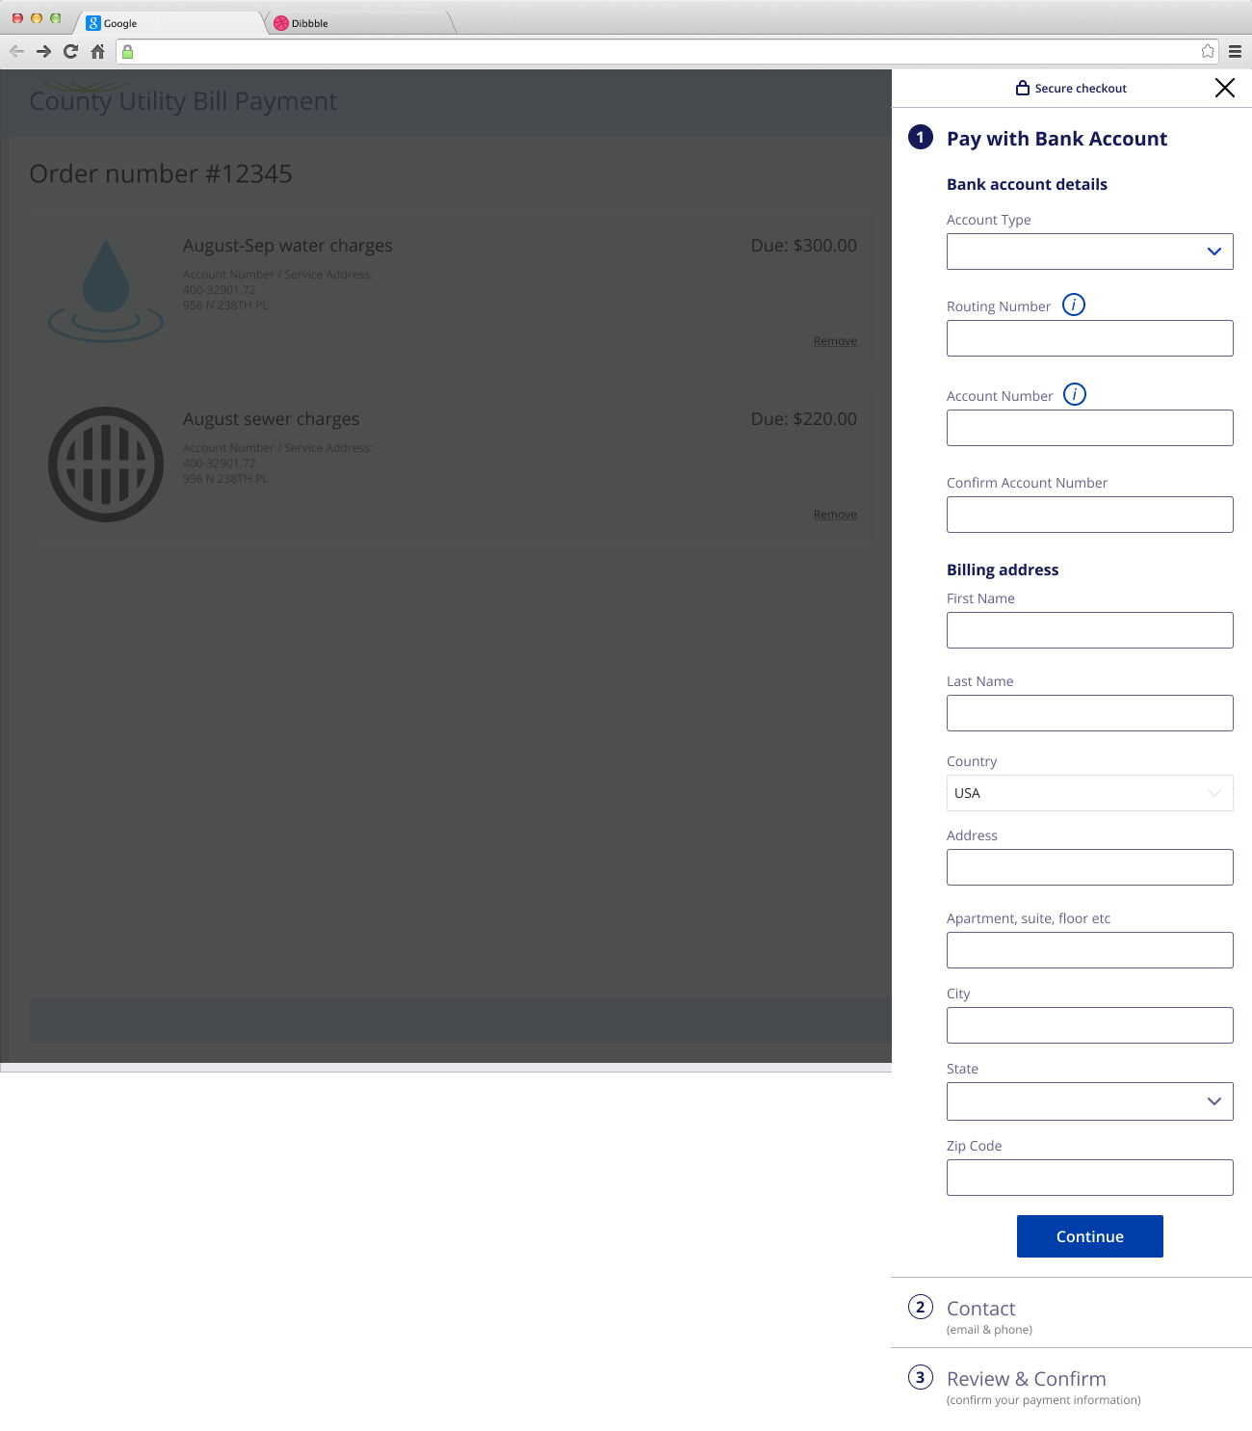Focus the Zip Code input field

coord(1089,1178)
